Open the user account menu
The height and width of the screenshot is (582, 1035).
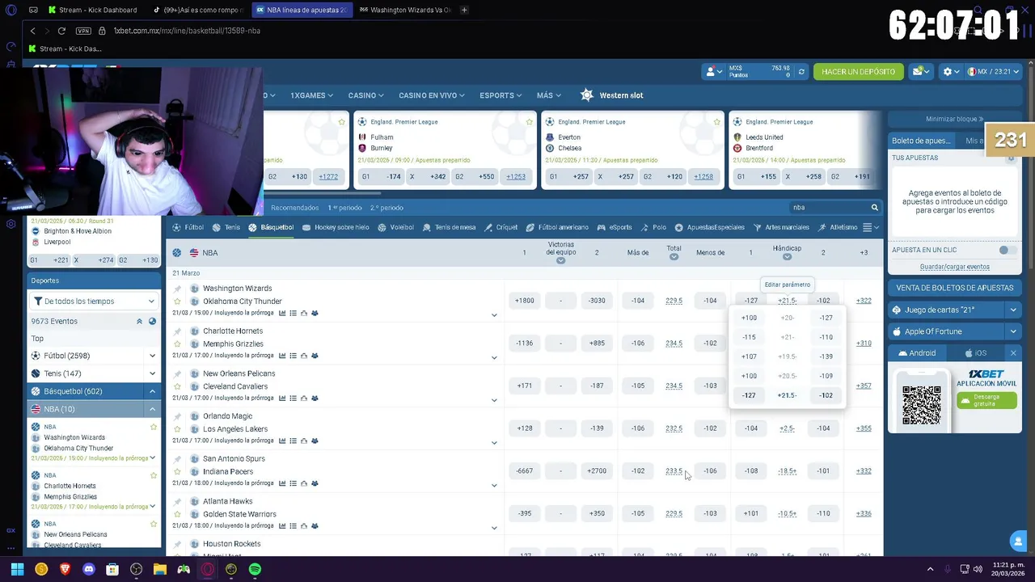714,72
